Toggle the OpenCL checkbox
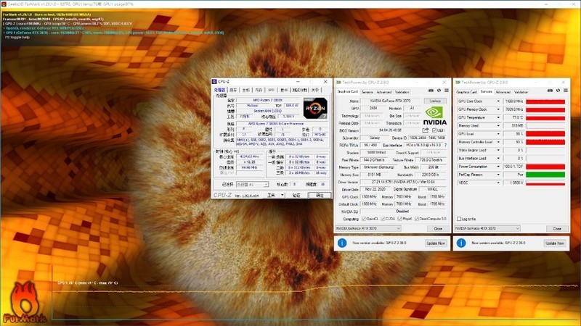 (364, 219)
